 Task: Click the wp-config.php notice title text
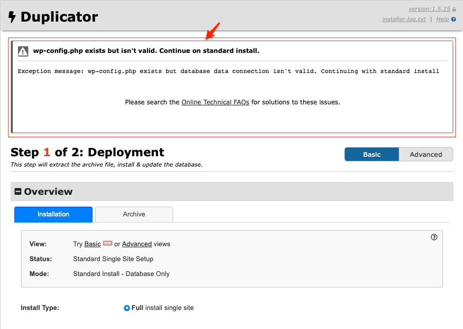[x=146, y=51]
